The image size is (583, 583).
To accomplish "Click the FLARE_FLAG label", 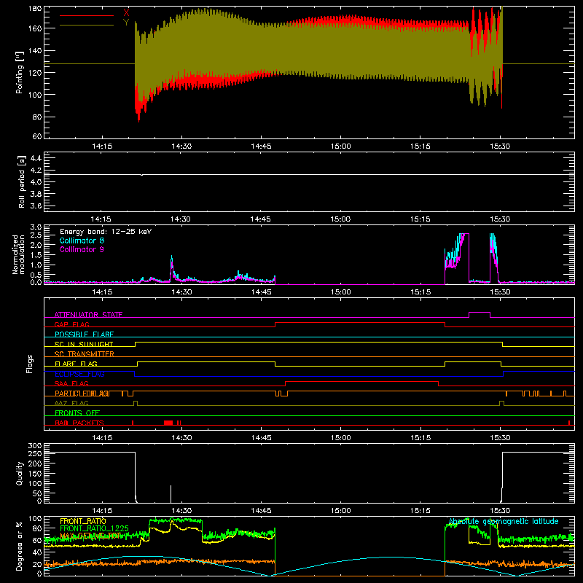I will pos(76,364).
